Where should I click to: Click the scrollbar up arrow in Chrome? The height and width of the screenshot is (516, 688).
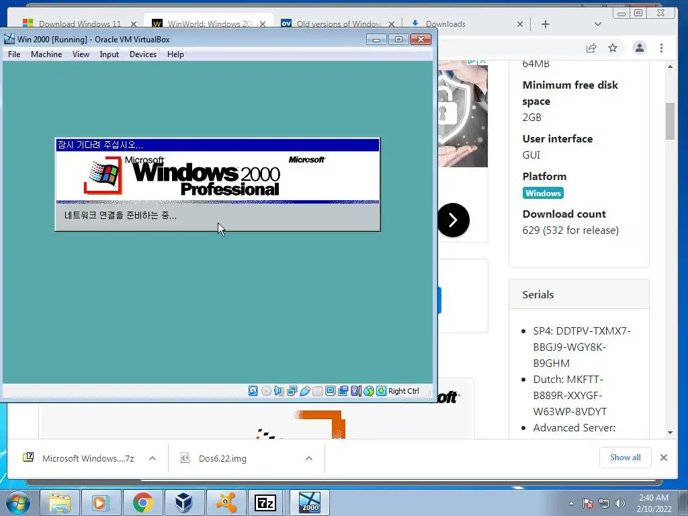pyautogui.click(x=670, y=67)
